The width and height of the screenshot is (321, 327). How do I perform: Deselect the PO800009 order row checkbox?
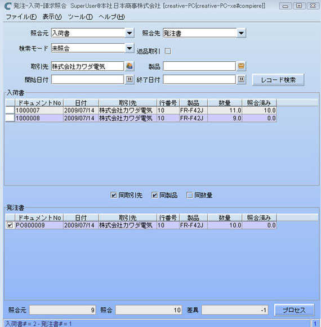pyautogui.click(x=10, y=225)
